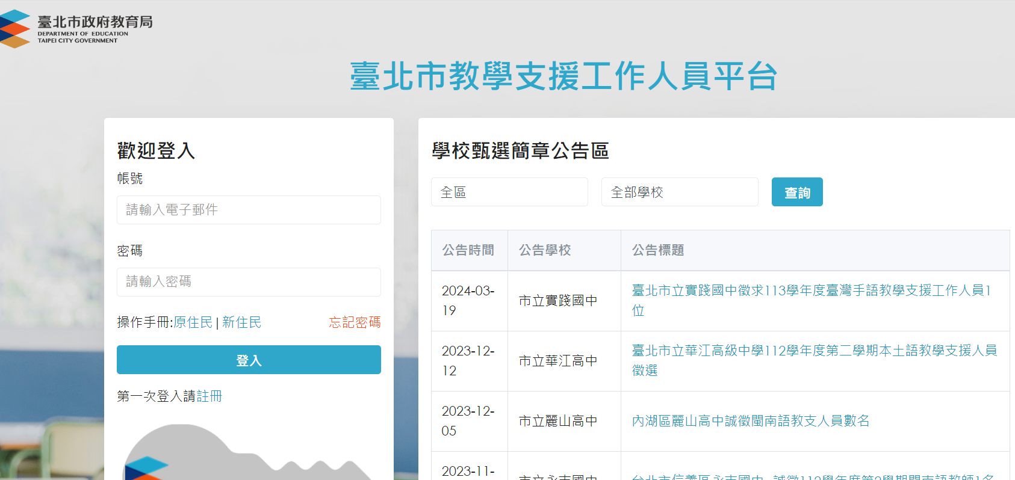Open the 麗山高中 閩南語 announcement link
1015x480 pixels.
[x=751, y=421]
